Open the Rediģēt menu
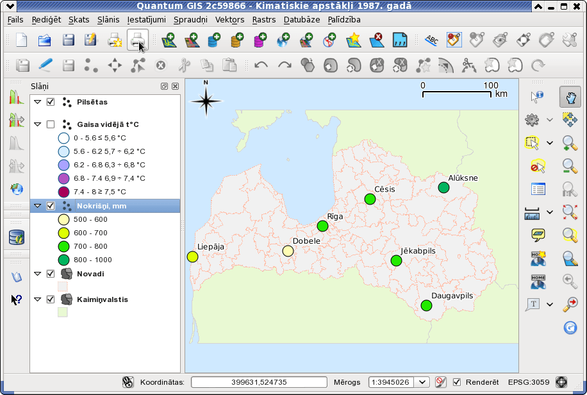Screen dimensions: 587x395 [x=46, y=19]
